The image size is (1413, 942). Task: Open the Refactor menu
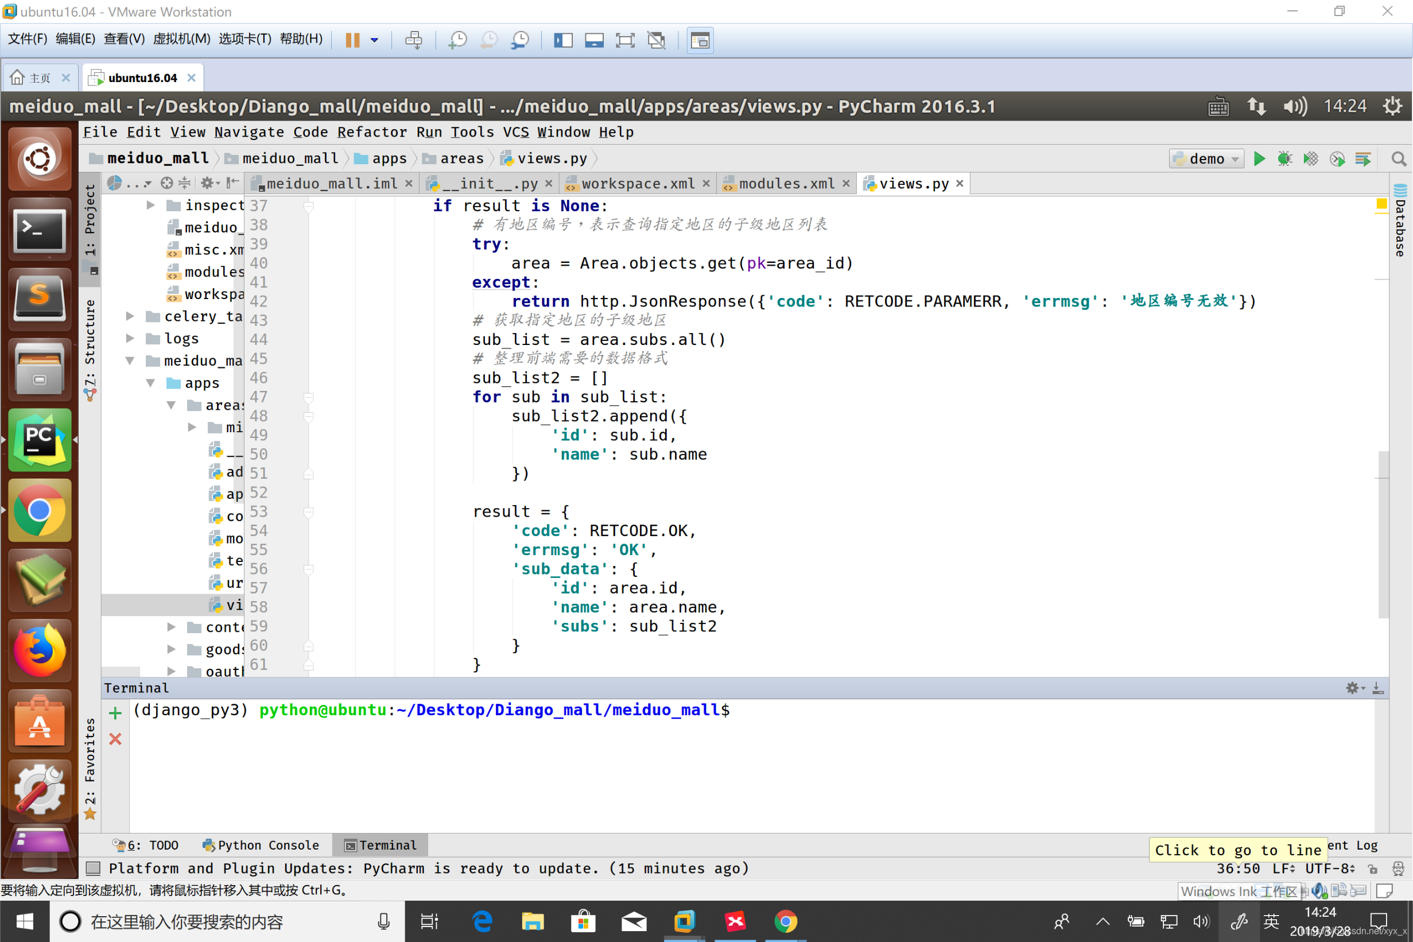point(371,131)
